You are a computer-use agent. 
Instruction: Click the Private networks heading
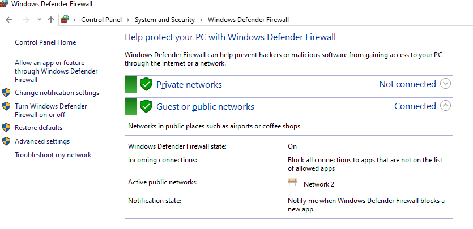click(189, 85)
